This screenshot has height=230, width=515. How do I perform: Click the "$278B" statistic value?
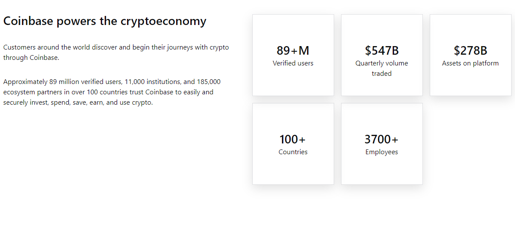click(x=470, y=51)
